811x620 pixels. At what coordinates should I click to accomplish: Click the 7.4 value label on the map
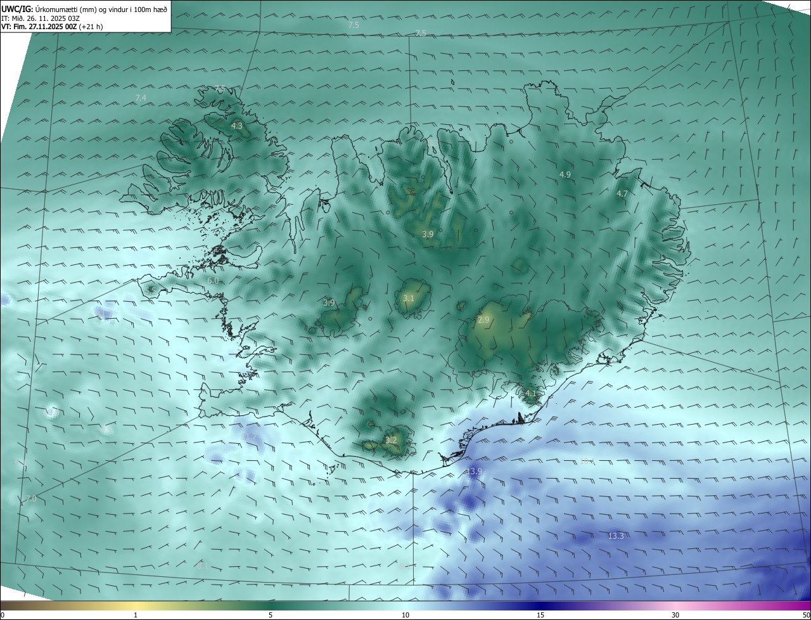(141, 98)
